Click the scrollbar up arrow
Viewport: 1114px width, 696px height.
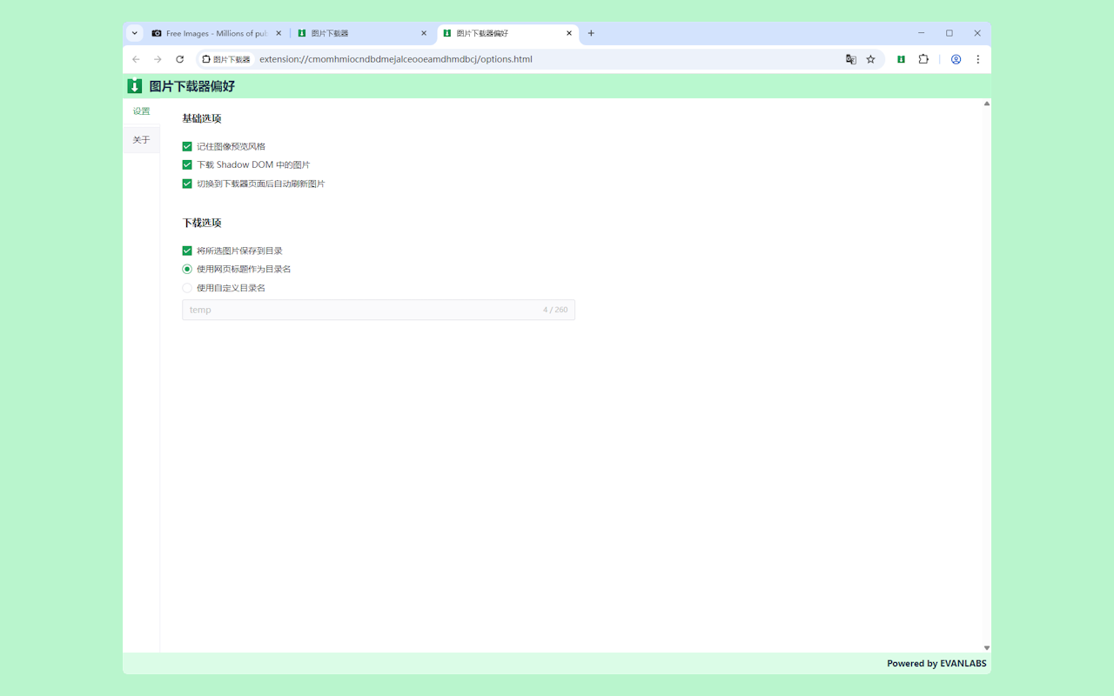tap(986, 104)
